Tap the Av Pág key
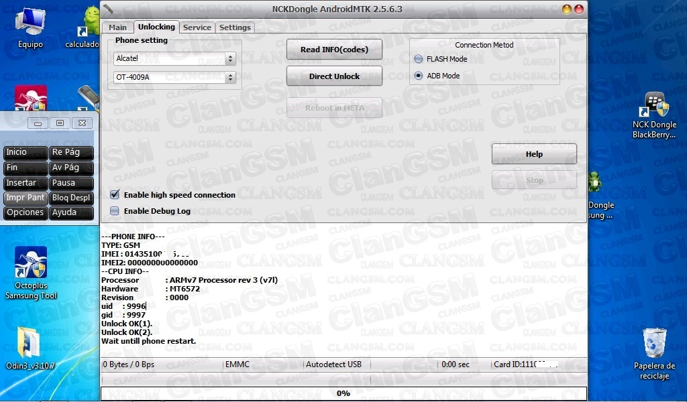Image resolution: width=687 pixels, height=402 pixels. point(71,167)
